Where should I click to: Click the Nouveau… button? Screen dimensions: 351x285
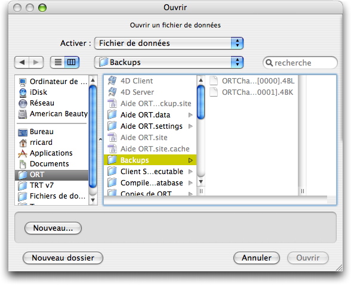point(53,228)
